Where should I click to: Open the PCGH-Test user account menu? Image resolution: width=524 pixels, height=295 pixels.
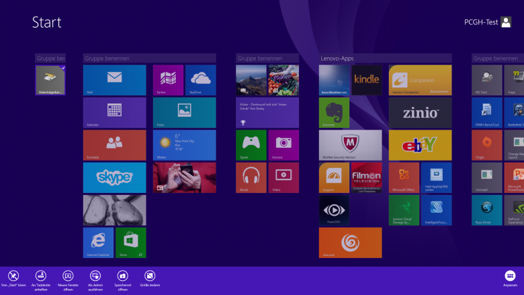pyautogui.click(x=488, y=22)
